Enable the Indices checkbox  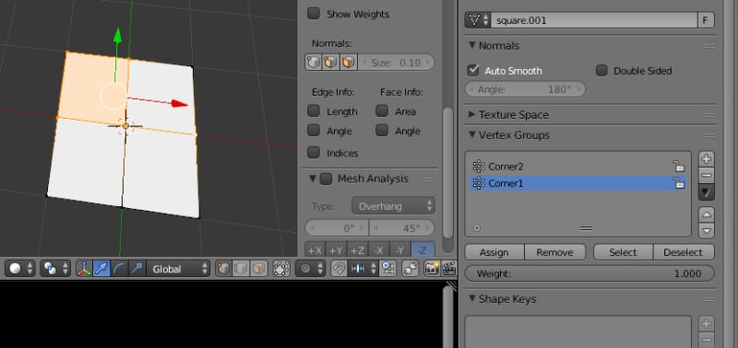click(314, 152)
